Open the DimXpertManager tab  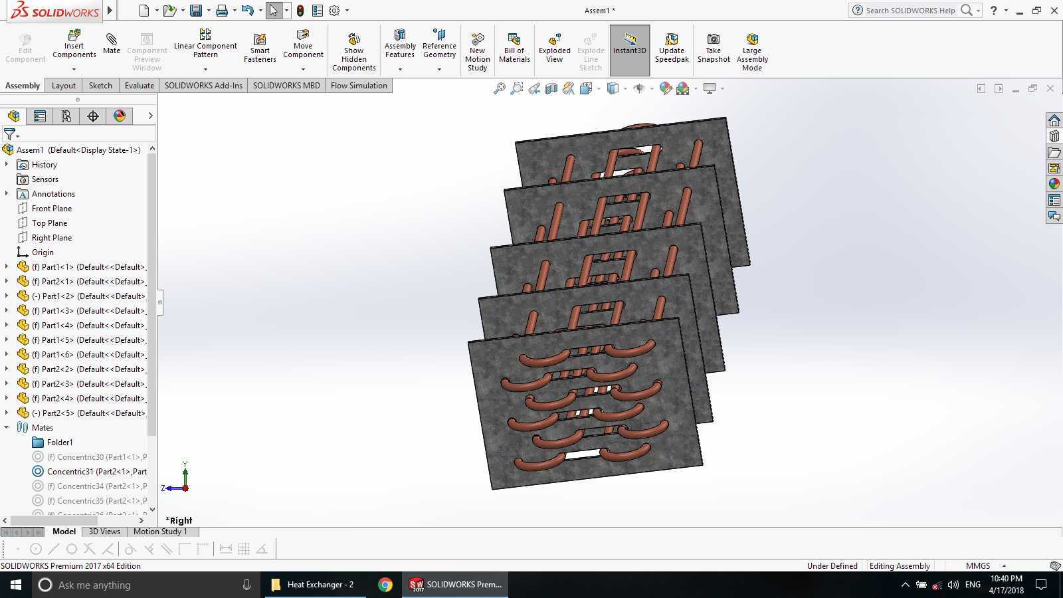[x=93, y=116]
